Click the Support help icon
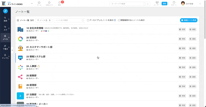Viewport: 206px width, 107px height. pyautogui.click(x=174, y=3)
